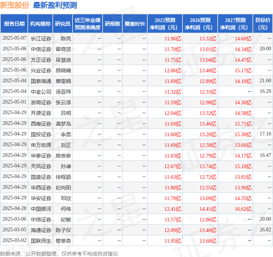Click the target price 16.20
273x257 pixels.
pyautogui.click(x=265, y=91)
